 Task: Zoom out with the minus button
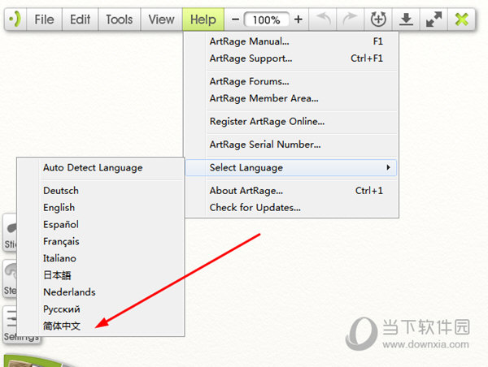pos(235,19)
